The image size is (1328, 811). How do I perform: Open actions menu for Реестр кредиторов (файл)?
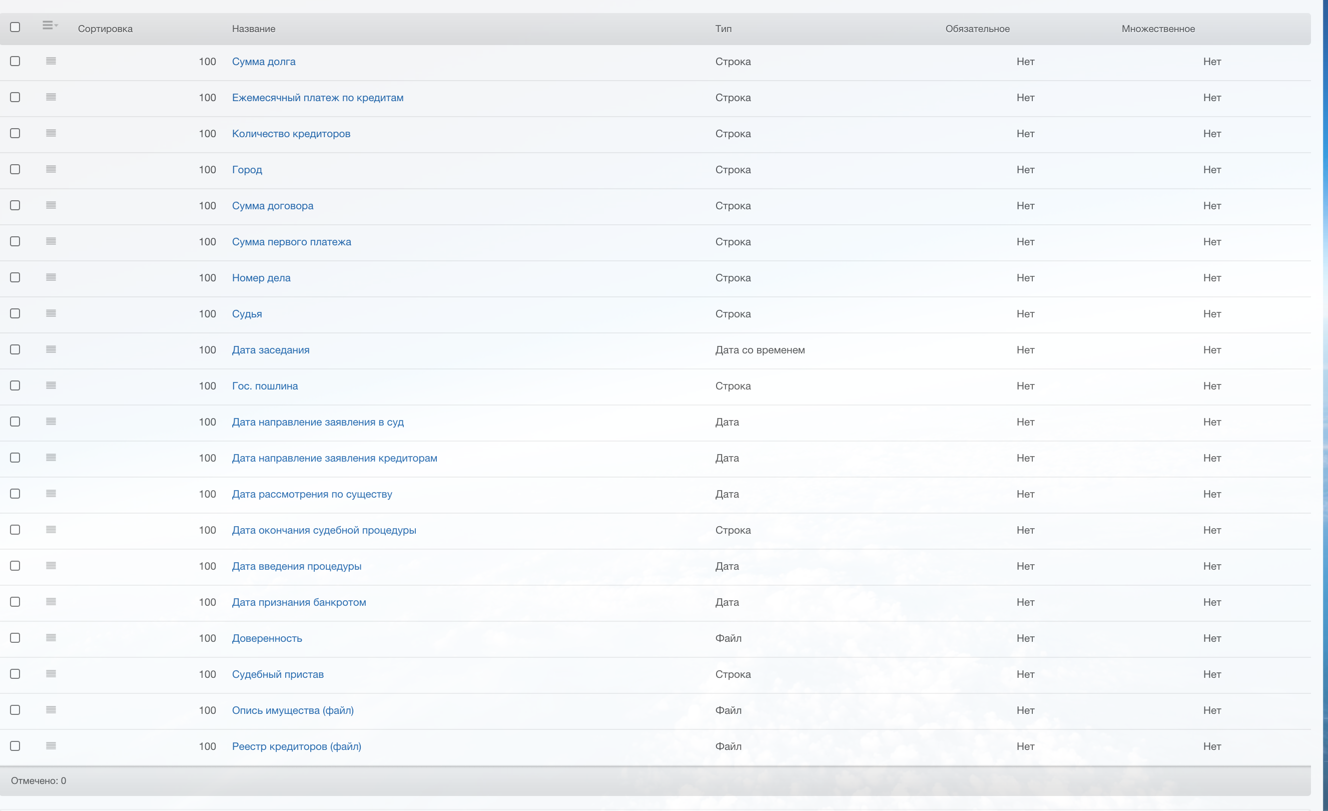point(51,746)
